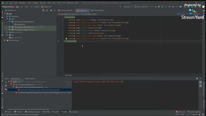Open the TODO tool window
The height and width of the screenshot is (116, 206).
point(8,112)
